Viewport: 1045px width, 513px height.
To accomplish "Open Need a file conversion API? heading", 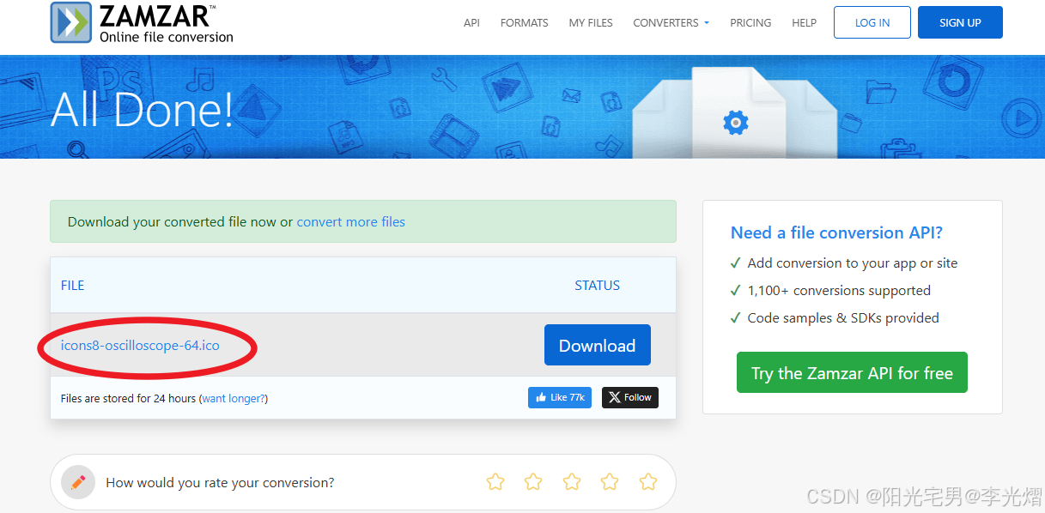I will point(836,232).
